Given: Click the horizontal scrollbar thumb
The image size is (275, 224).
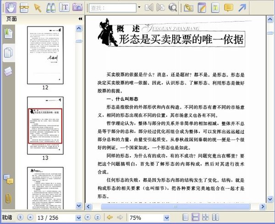Looking at the screenshot, I should [175, 207].
